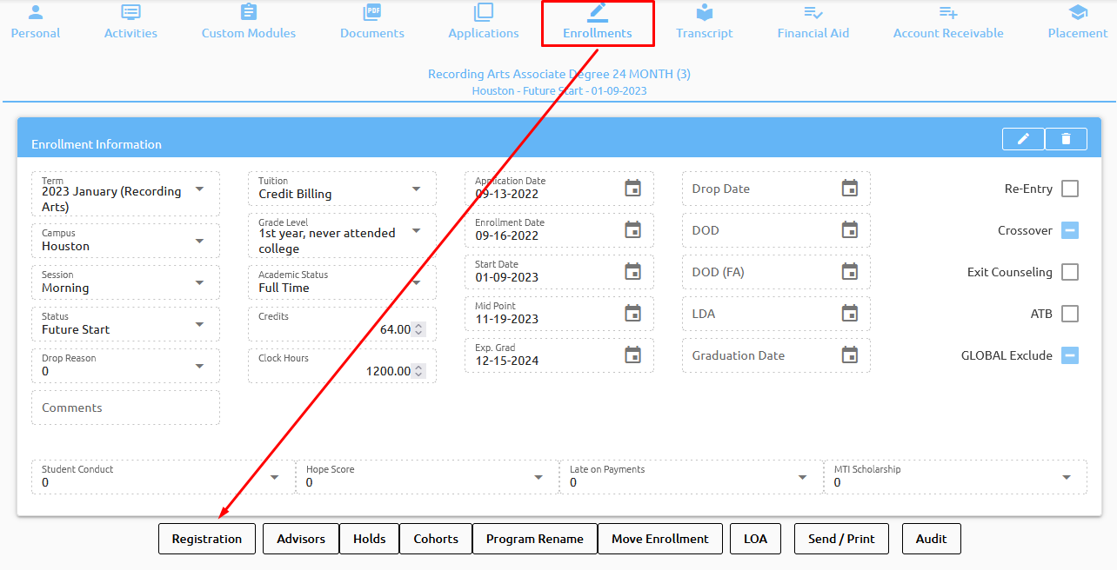Enable the Re-Entry checkbox

[x=1069, y=189]
